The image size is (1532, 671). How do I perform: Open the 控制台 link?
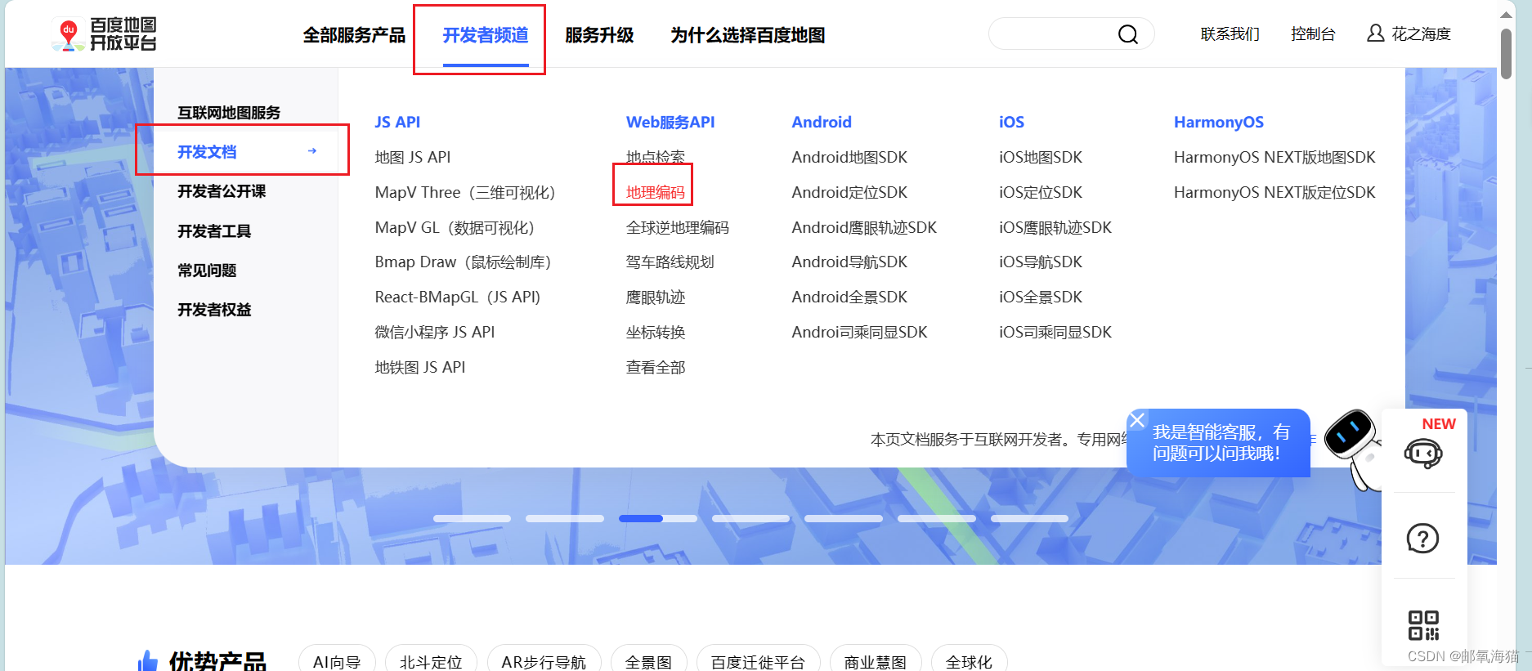tap(1313, 34)
